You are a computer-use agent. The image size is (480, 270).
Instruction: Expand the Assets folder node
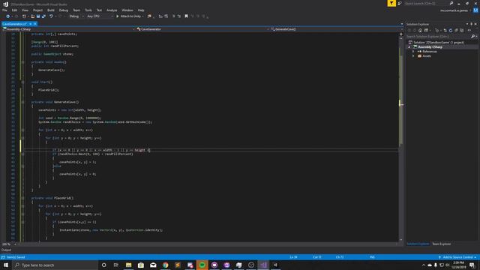coord(413,56)
